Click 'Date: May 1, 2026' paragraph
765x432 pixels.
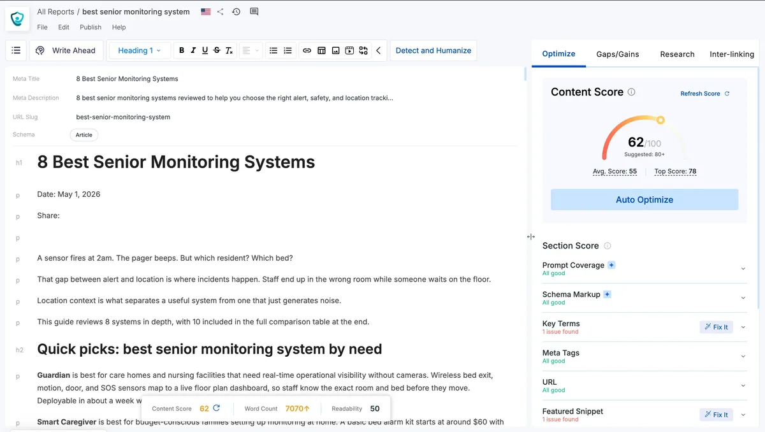tap(69, 194)
